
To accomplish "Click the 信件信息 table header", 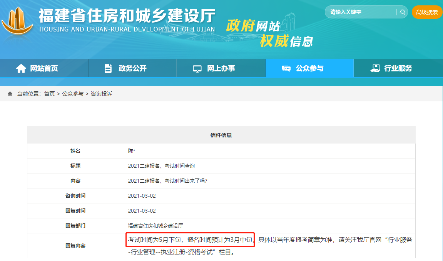I will pyautogui.click(x=221, y=135).
